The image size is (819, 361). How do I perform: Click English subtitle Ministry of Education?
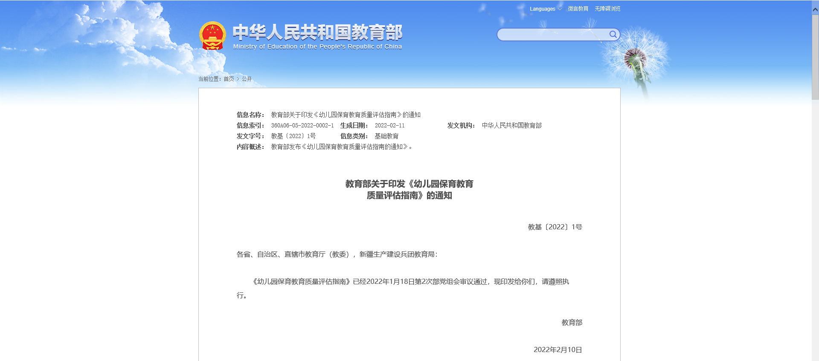tap(317, 47)
